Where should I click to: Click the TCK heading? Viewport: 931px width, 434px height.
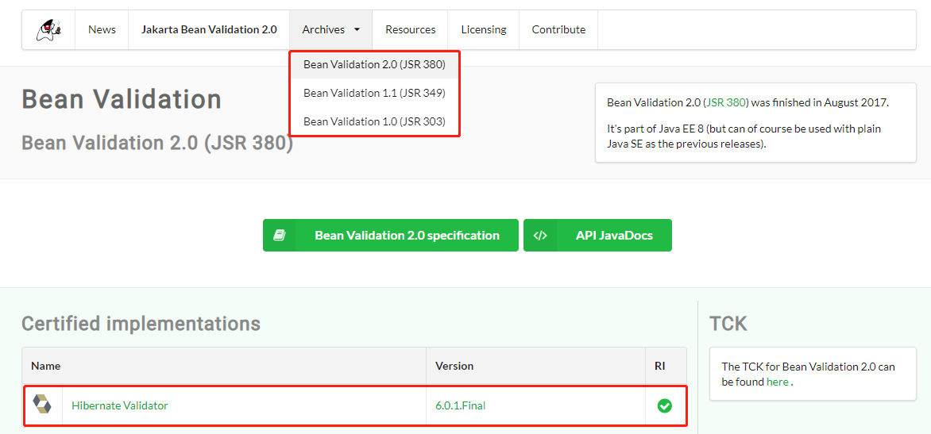728,324
